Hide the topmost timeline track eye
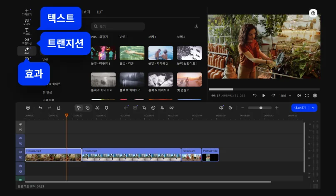 20,124
